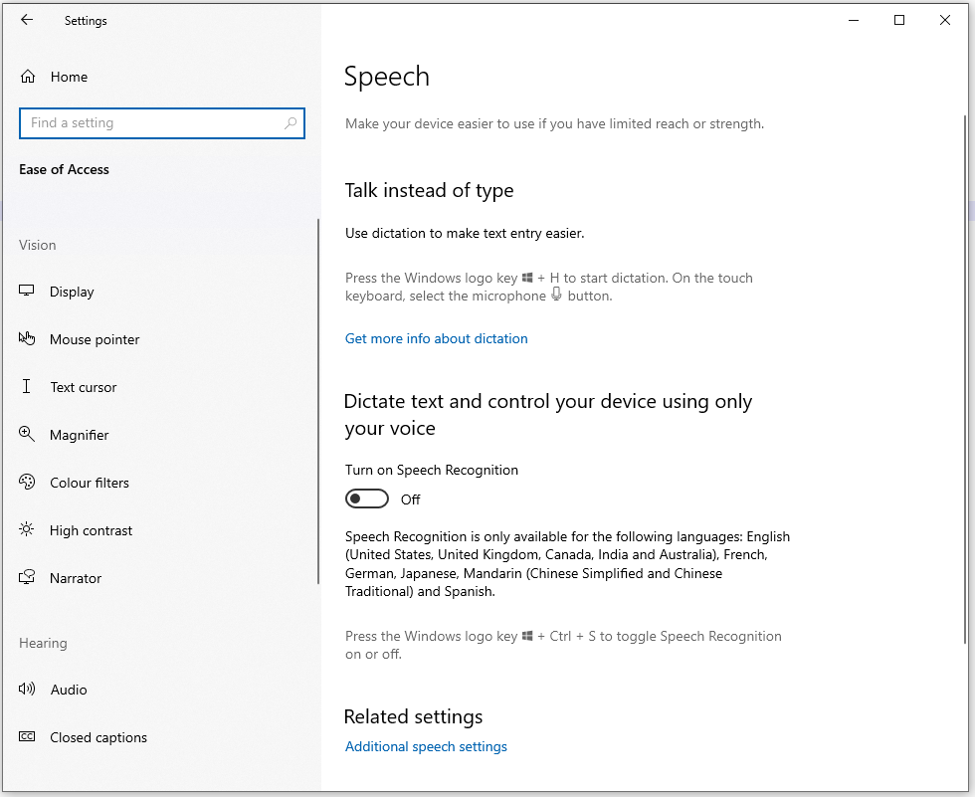Viewport: 975px width, 797px height.
Task: Select the Display monitor icon
Action: coord(27,291)
